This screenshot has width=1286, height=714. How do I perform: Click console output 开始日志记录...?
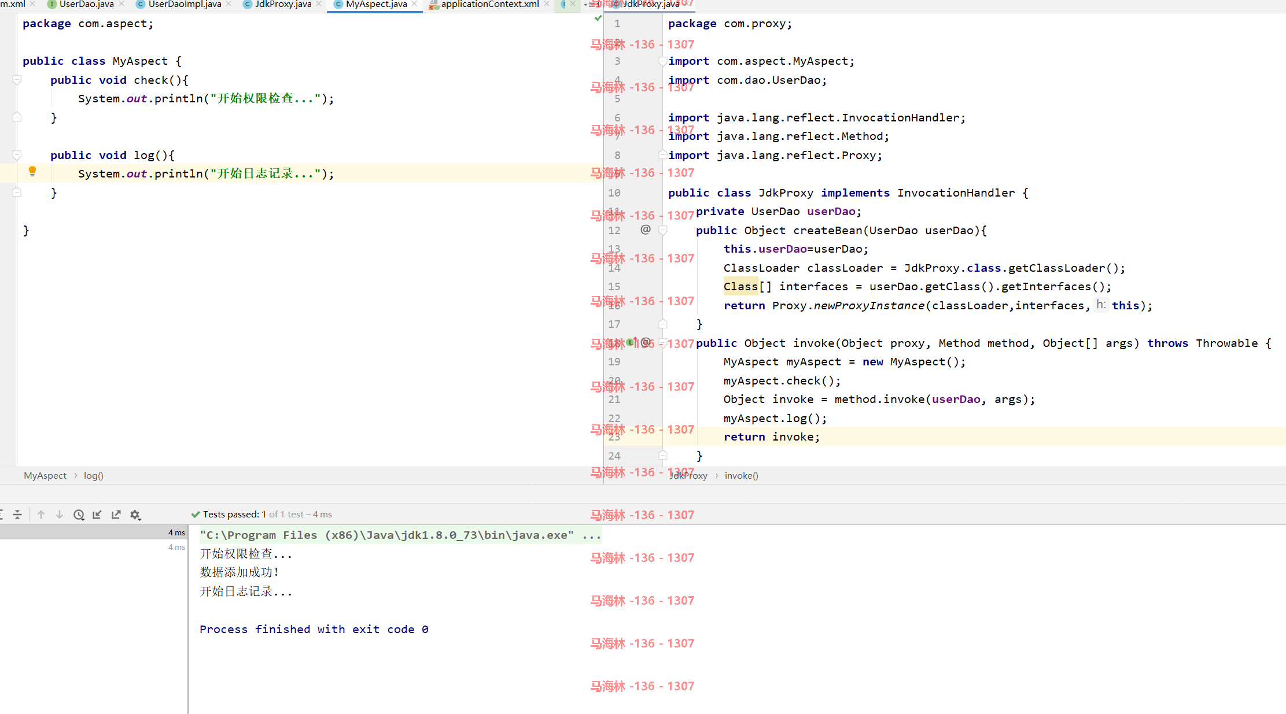pyautogui.click(x=246, y=591)
